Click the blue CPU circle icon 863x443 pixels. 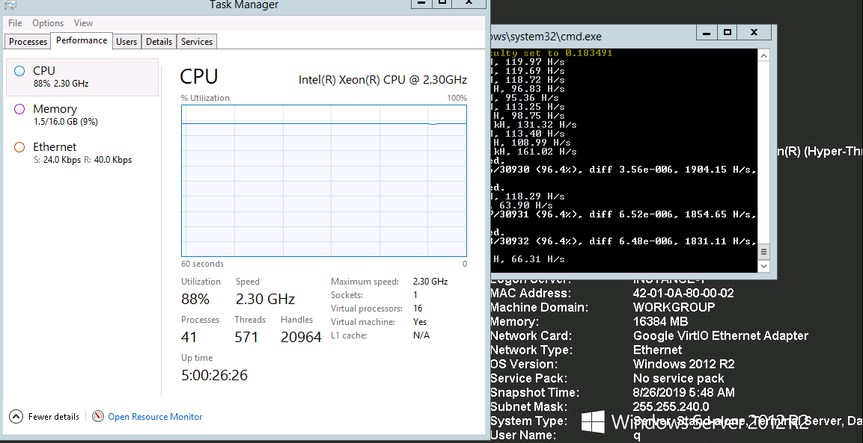(19, 71)
